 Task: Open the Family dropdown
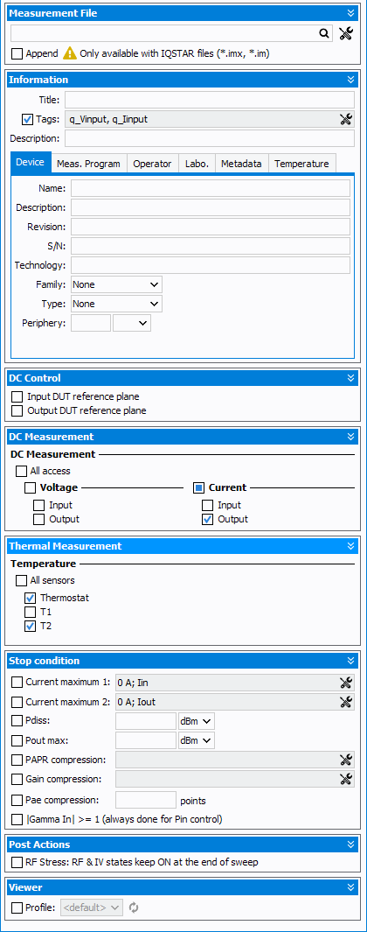[x=116, y=284]
